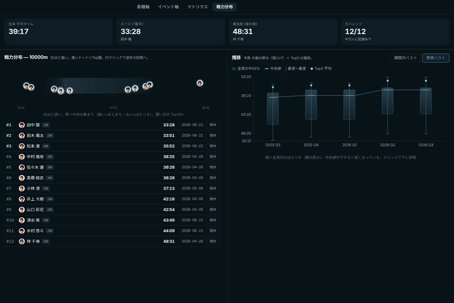The height and width of the screenshot is (303, 454).
Task: Exclude 松本 湊 using the 除外 button
Action: click(x=213, y=146)
